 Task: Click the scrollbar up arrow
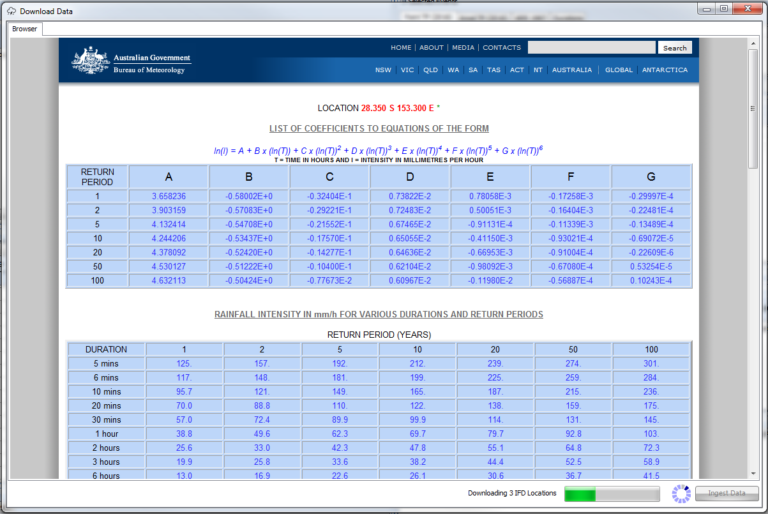click(753, 42)
